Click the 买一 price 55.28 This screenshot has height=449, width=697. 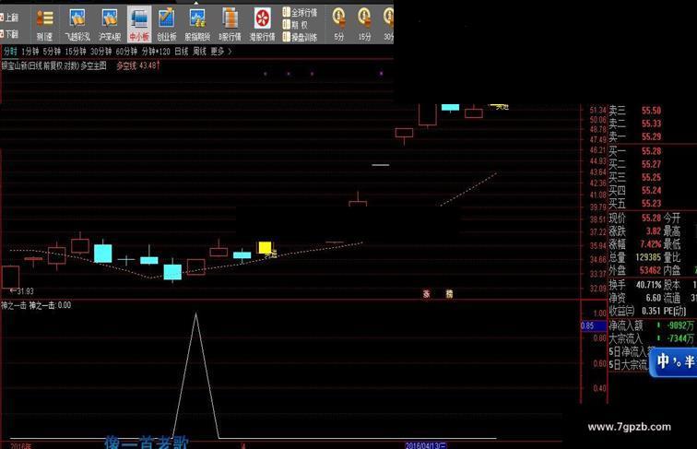651,151
